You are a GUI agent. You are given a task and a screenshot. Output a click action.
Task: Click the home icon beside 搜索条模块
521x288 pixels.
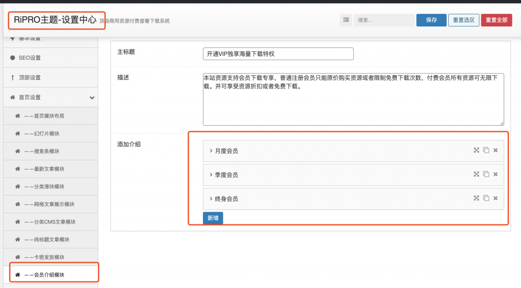(18, 151)
